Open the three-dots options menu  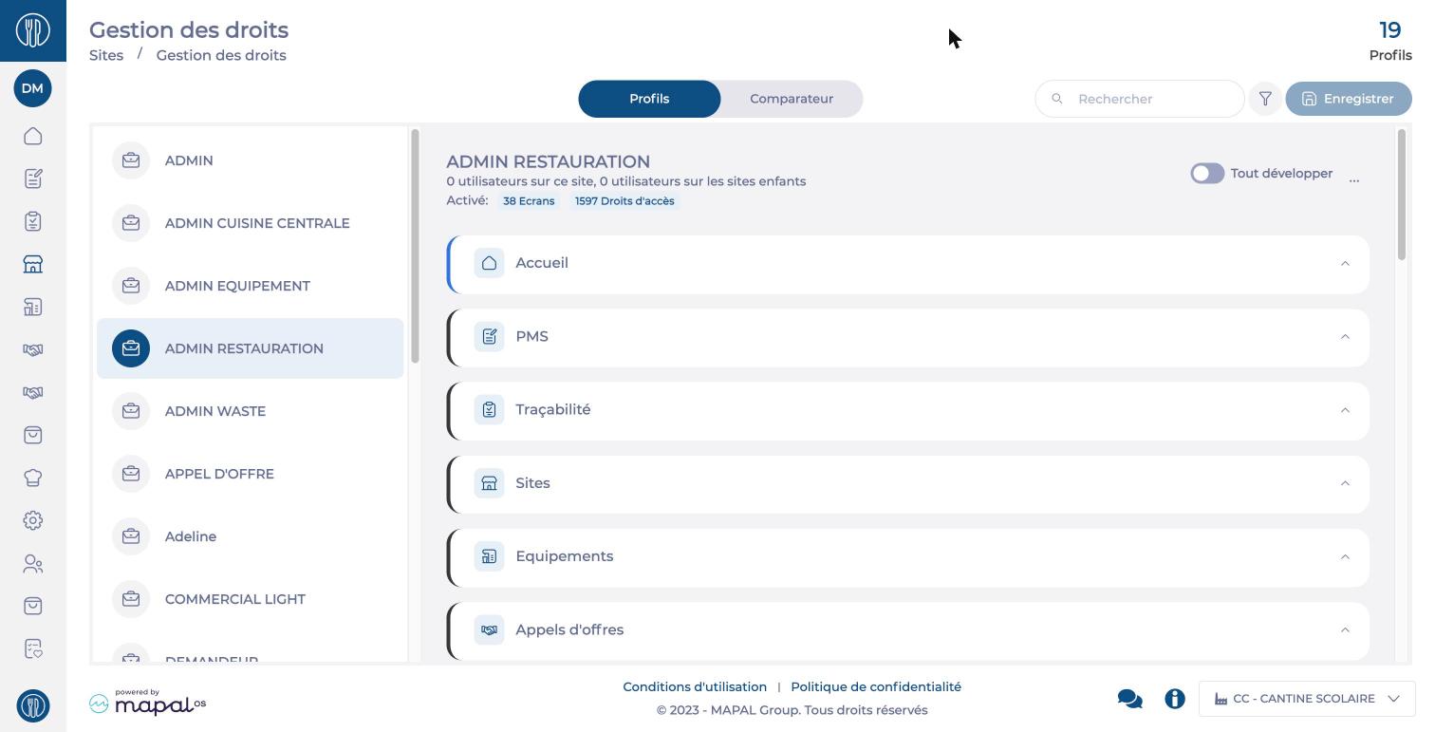[x=1354, y=179]
